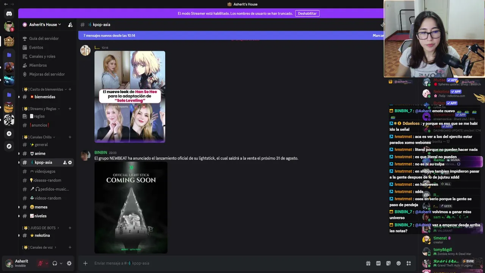Expand Canales de voz category
Image resolution: width=485 pixels, height=273 pixels.
(x=40, y=248)
